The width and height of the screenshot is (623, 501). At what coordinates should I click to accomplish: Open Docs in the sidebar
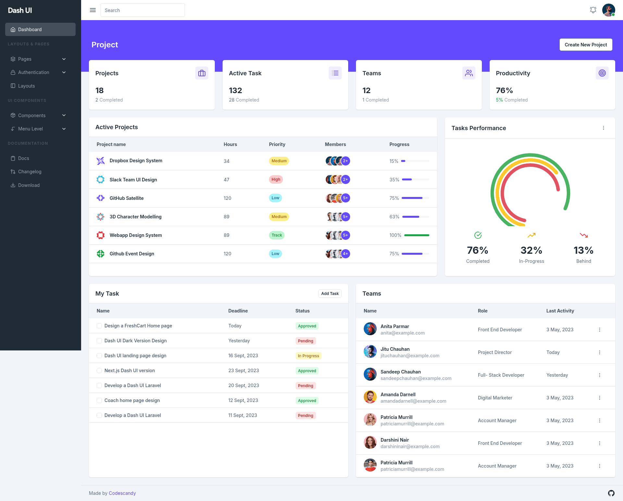(x=40, y=158)
